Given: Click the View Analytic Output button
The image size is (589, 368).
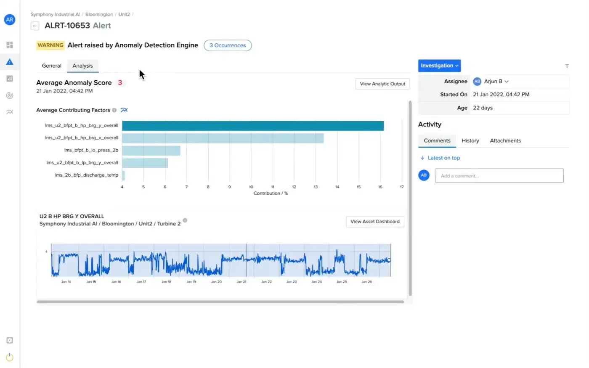Looking at the screenshot, I should point(382,84).
